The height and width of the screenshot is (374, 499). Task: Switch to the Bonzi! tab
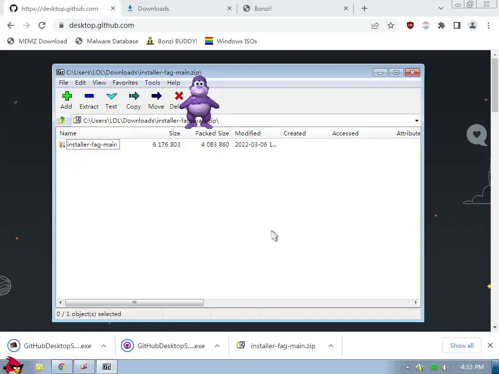pyautogui.click(x=295, y=9)
